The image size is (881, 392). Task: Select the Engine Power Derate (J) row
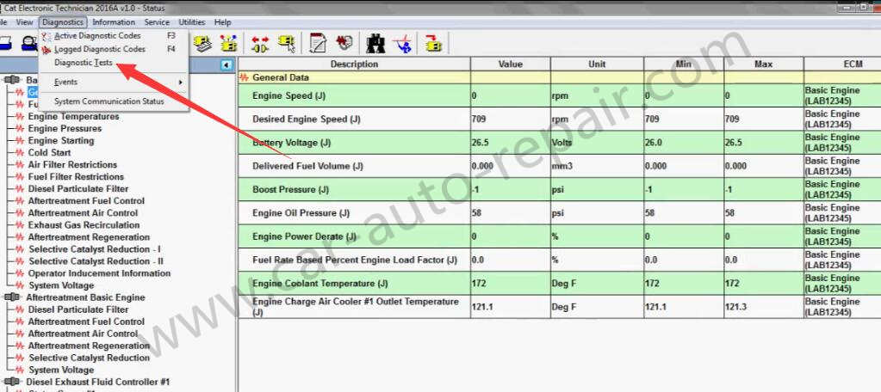[x=560, y=236]
